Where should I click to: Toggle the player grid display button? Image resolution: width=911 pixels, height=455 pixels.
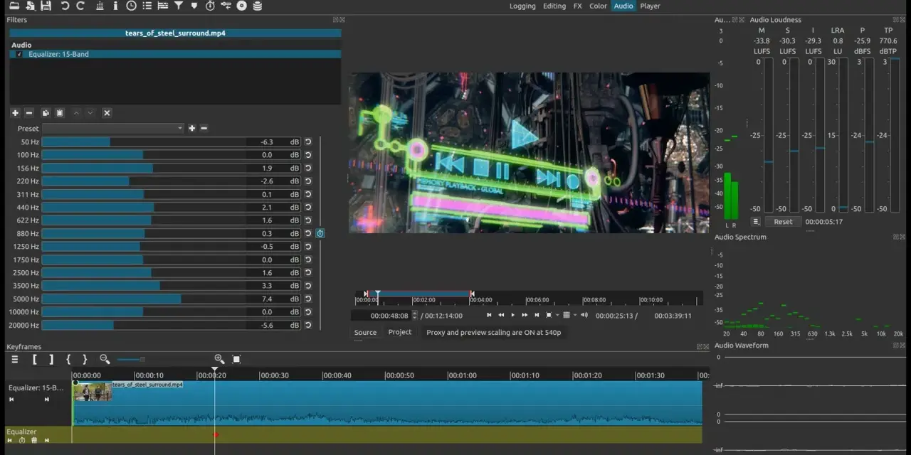pyautogui.click(x=567, y=315)
